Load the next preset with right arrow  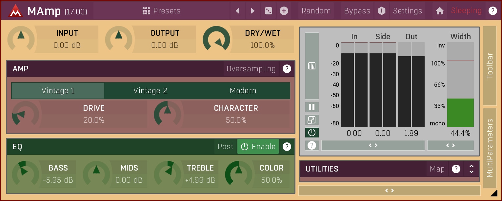(252, 11)
